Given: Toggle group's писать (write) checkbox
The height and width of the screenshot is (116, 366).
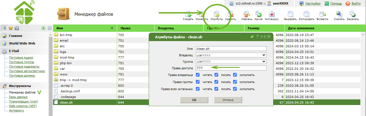Looking at the screenshot, I should 216,82.
